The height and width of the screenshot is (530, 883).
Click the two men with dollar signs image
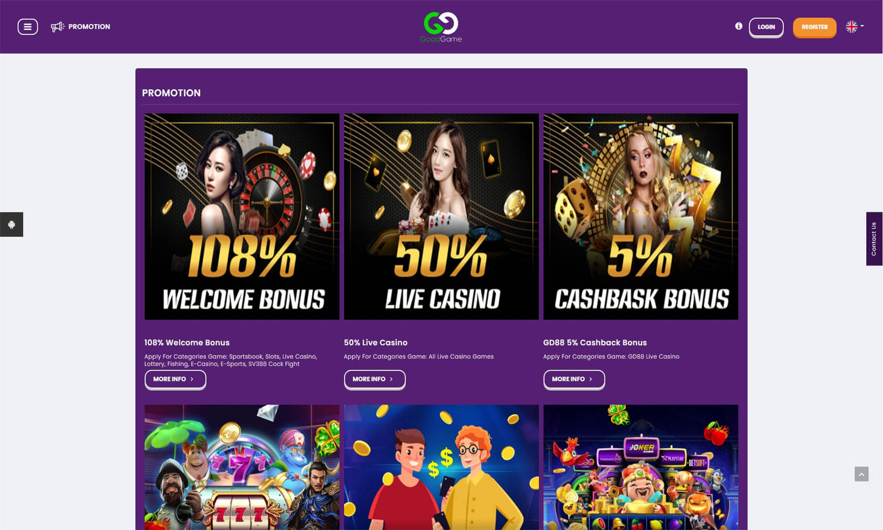click(441, 467)
